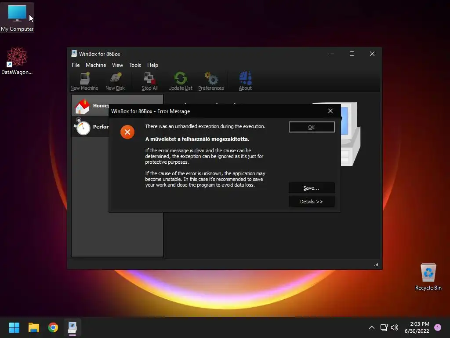Click the "There was an unhandled exception" text
Image resolution: width=450 pixels, height=338 pixels.
pyautogui.click(x=205, y=126)
